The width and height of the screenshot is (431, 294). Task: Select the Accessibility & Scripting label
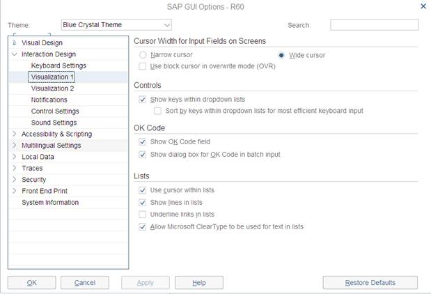click(56, 134)
